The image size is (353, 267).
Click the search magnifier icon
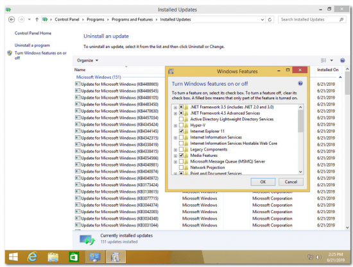point(341,20)
